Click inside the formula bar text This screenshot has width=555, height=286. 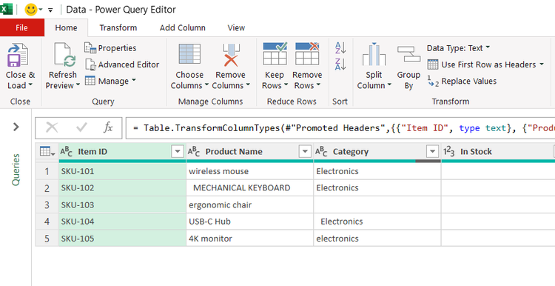[x=340, y=127]
